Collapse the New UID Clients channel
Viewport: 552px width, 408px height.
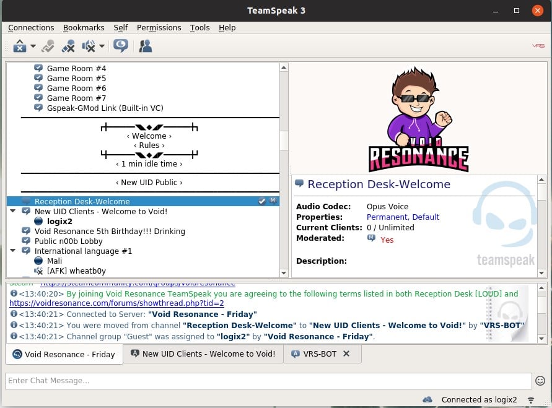pos(13,212)
